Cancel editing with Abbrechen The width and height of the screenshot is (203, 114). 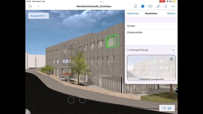(x=133, y=13)
